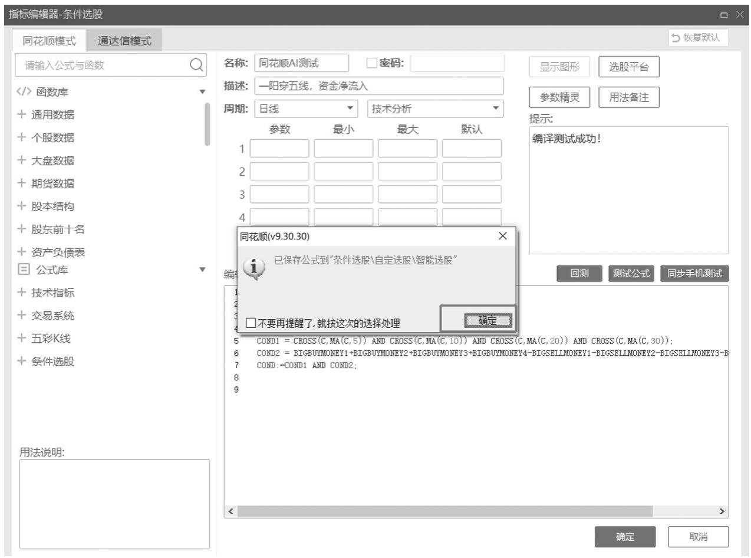The width and height of the screenshot is (751, 558).
Task: Collapse the 函数库 section arrow
Action: [203, 92]
